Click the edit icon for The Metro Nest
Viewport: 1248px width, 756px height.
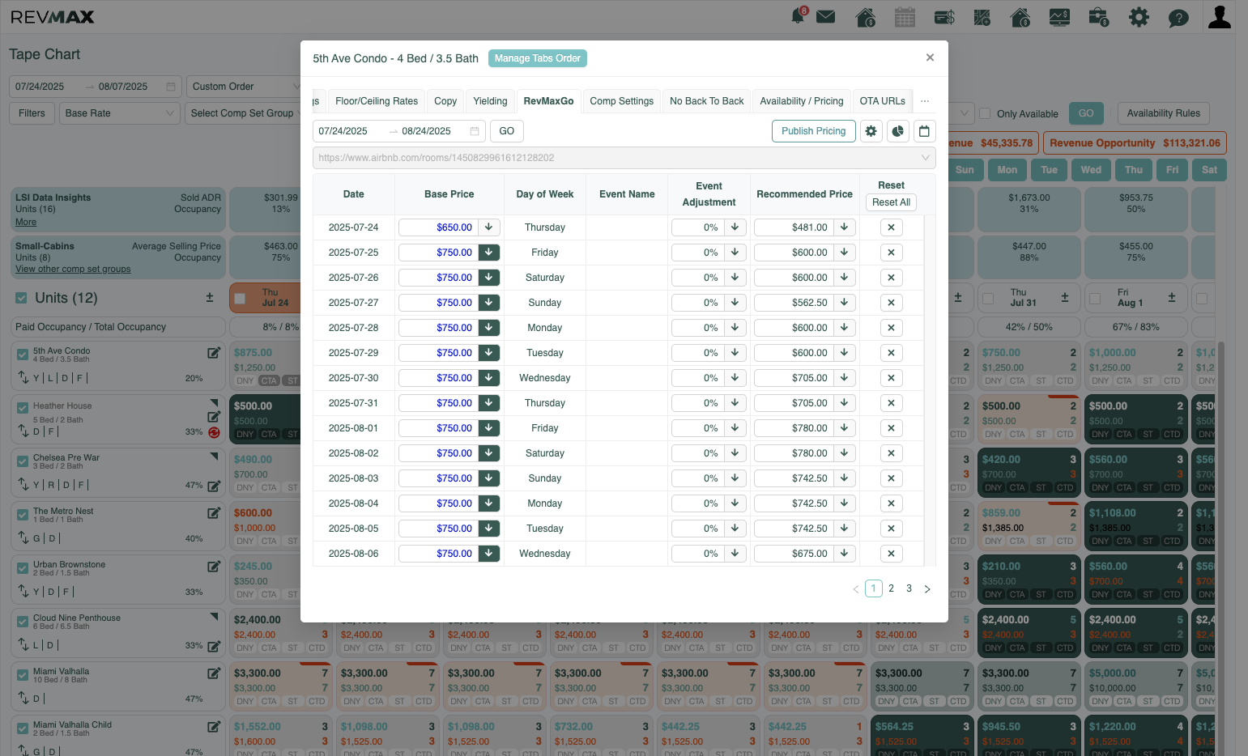click(x=214, y=513)
